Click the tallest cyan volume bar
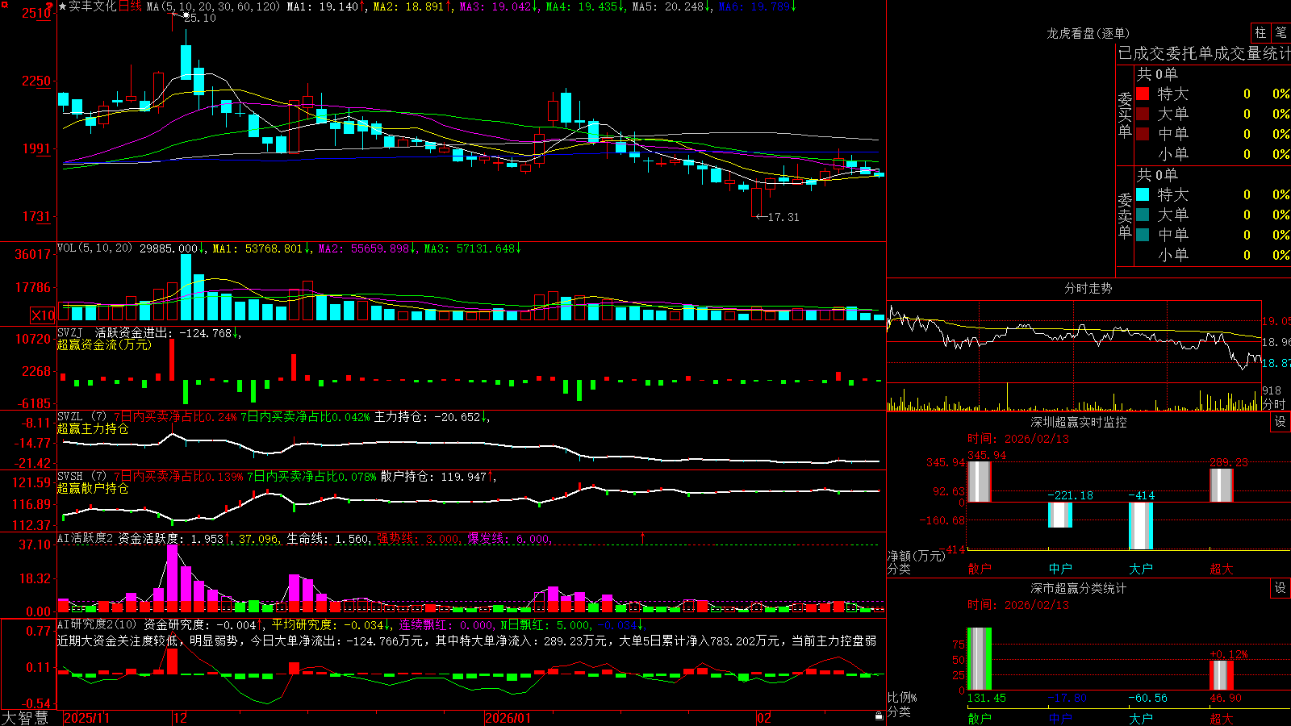The image size is (1291, 726). (186, 287)
